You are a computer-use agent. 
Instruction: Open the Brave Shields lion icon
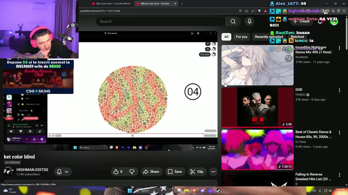pos(259,11)
